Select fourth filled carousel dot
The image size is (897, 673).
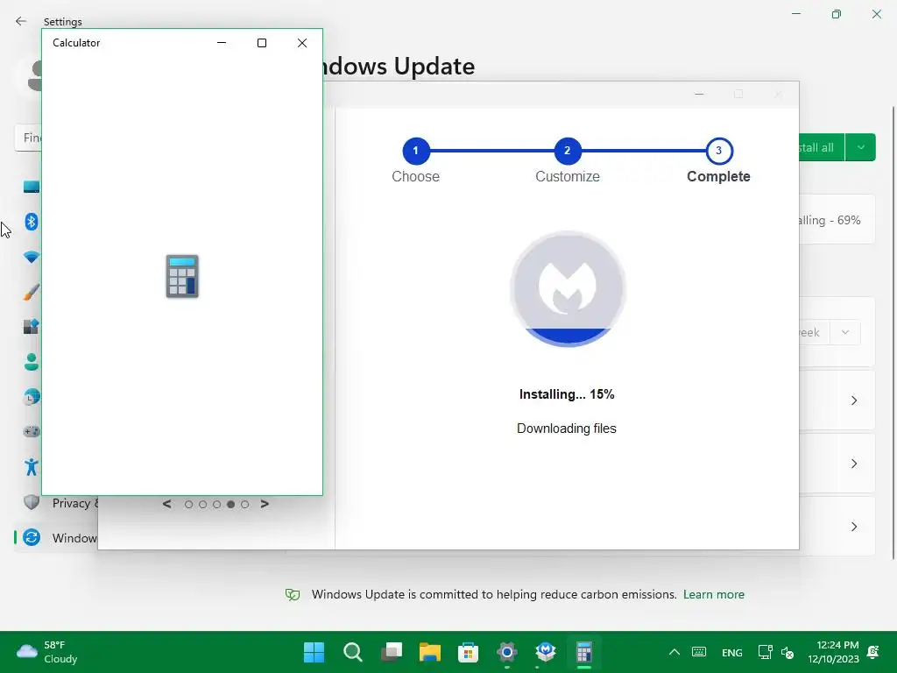coord(230,504)
